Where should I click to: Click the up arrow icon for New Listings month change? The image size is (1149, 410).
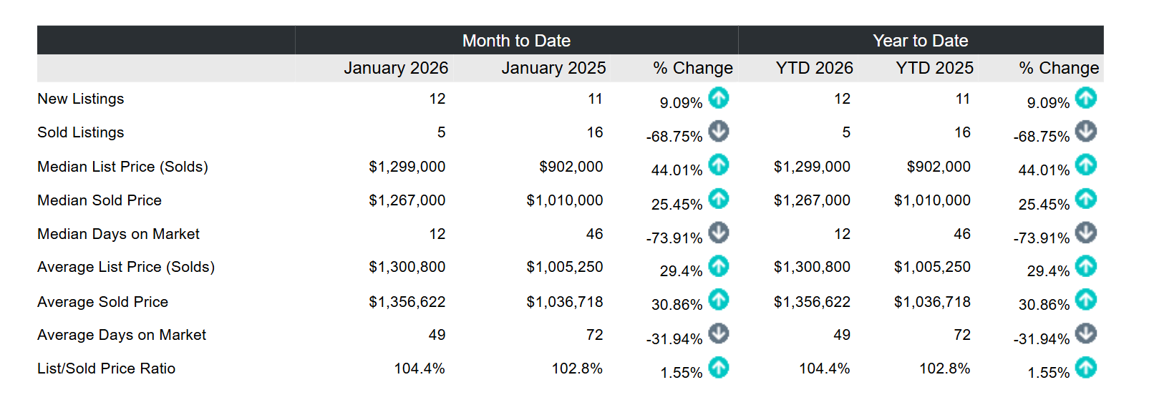coord(718,97)
